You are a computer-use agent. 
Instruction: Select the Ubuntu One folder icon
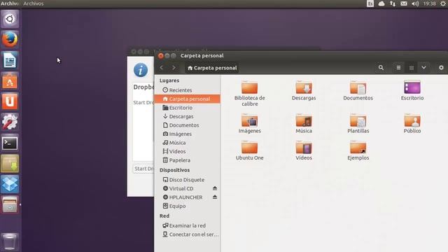click(249, 150)
